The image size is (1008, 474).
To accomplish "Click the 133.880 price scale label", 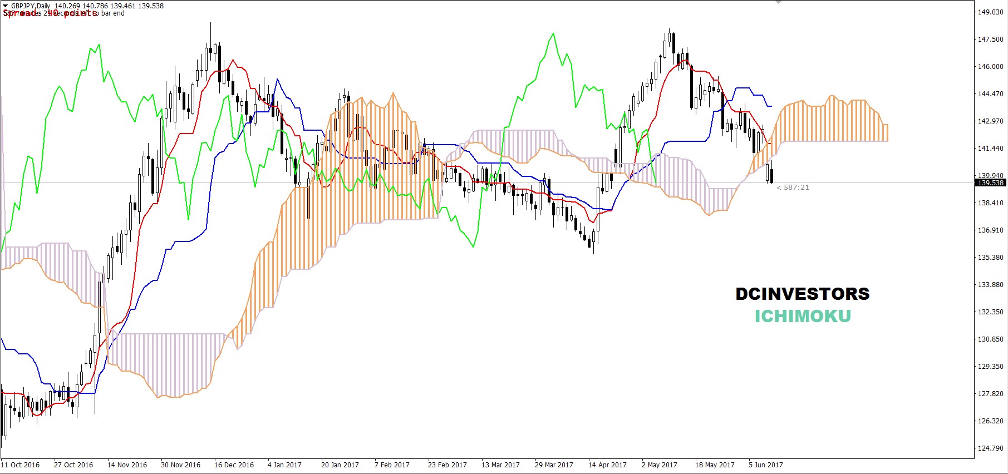I will (x=991, y=285).
